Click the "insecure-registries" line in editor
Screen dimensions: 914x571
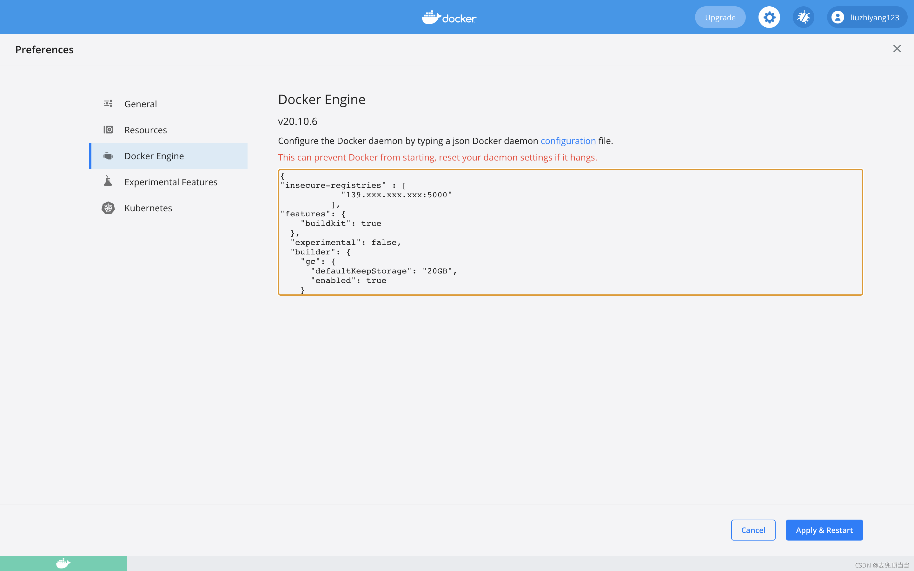coord(343,186)
